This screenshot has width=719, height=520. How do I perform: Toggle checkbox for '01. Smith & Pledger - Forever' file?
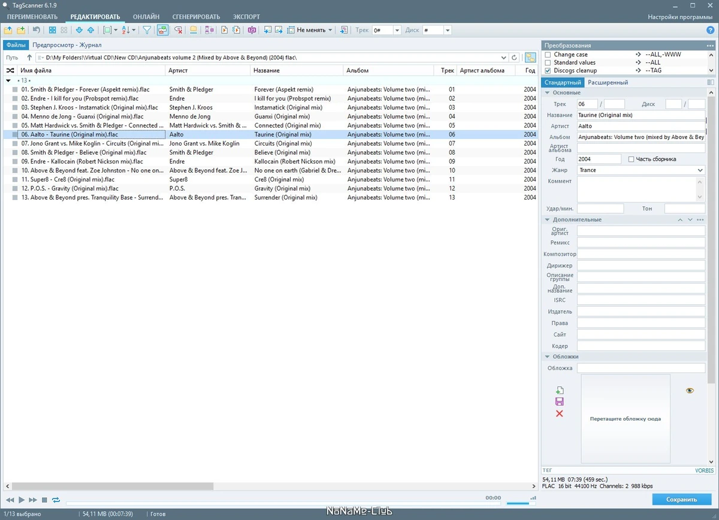15,89
